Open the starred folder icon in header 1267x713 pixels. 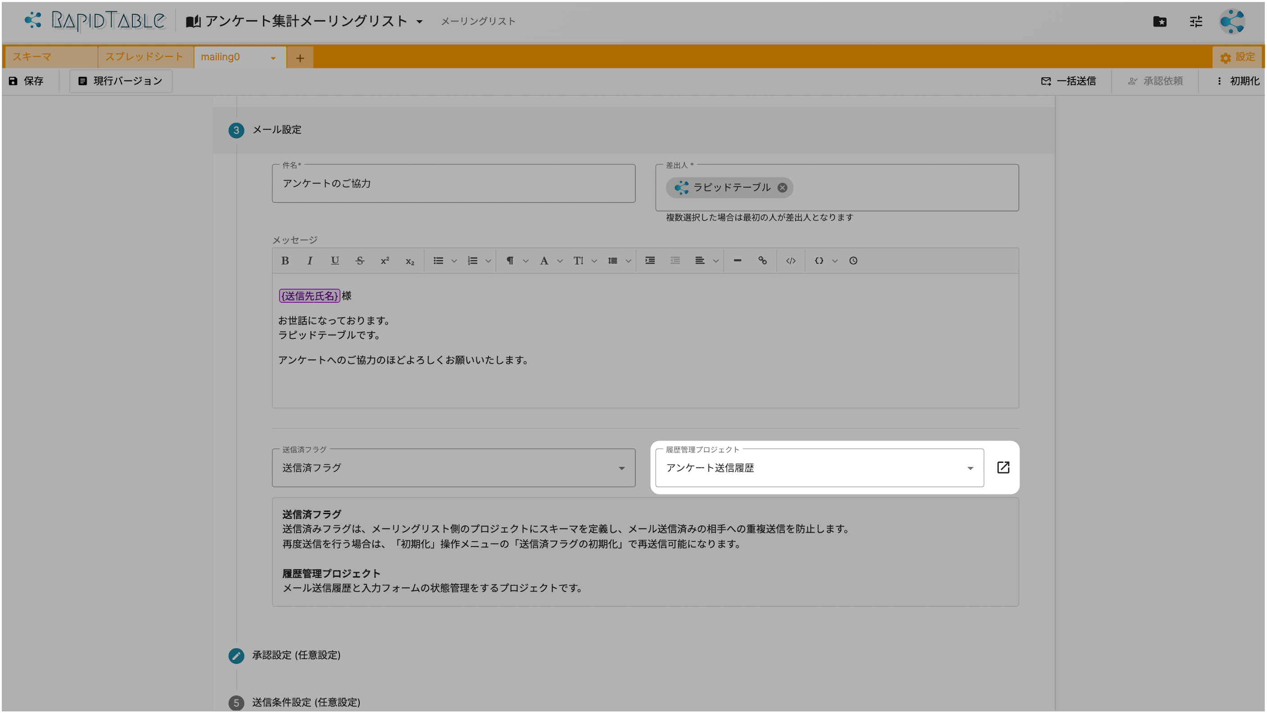[1160, 22]
